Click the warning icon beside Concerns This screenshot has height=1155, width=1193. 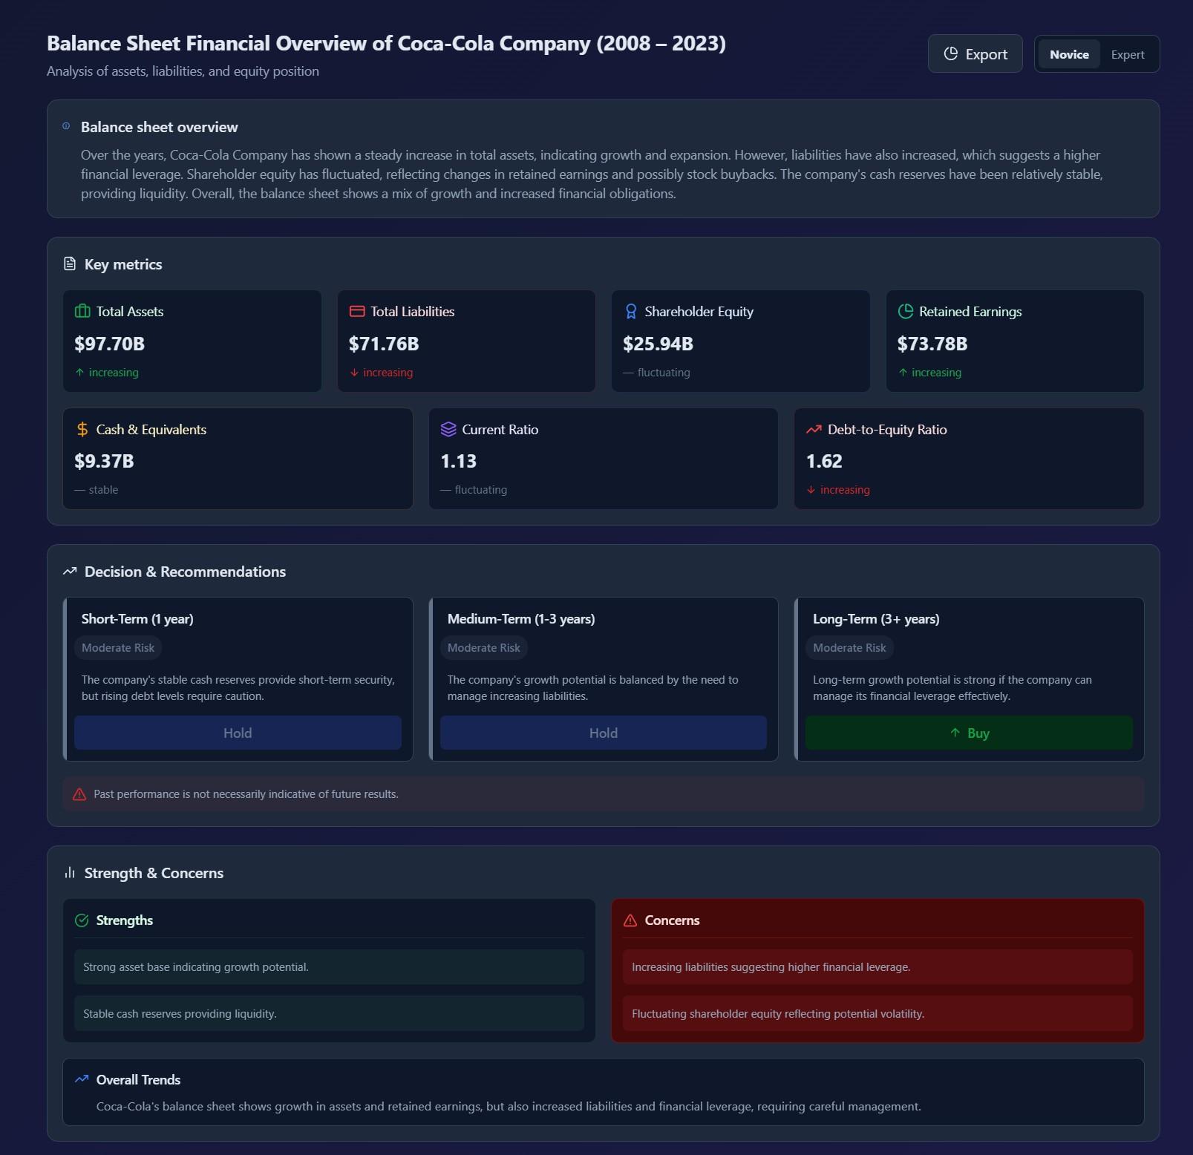[x=630, y=920]
